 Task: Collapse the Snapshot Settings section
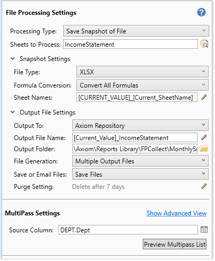(x=13, y=59)
